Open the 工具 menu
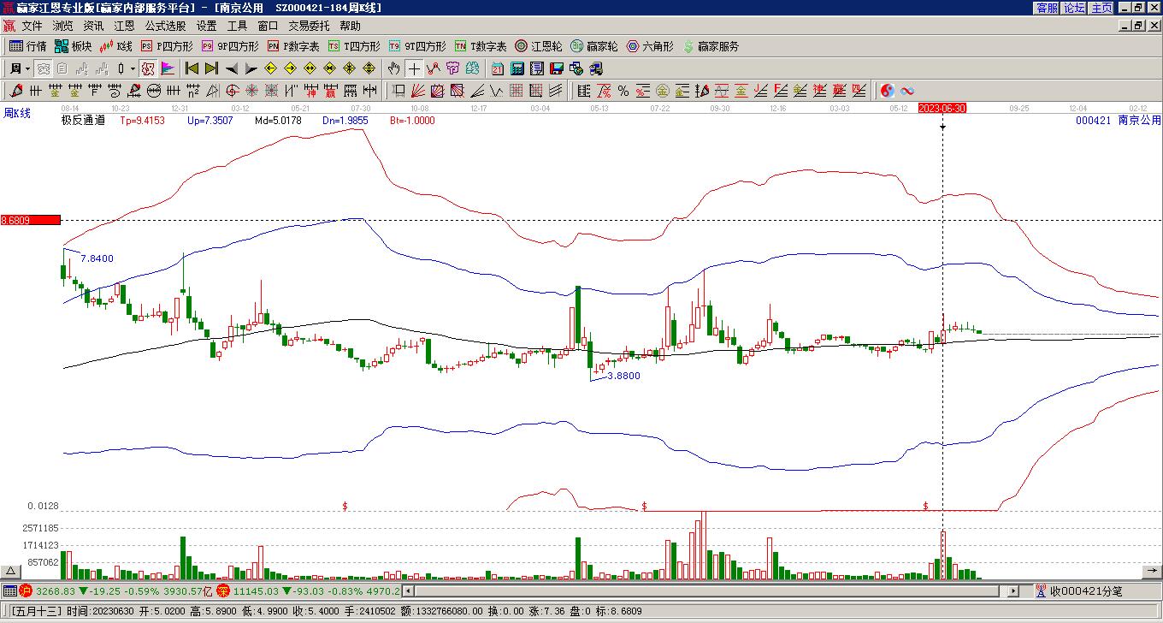 coord(237,27)
